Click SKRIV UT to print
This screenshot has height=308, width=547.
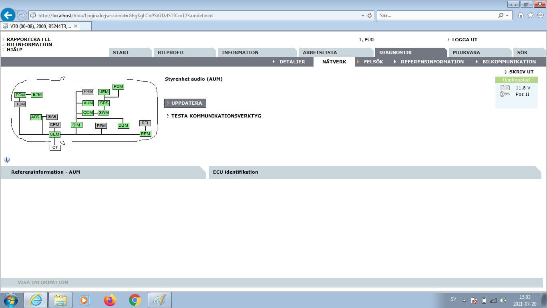coord(521,72)
